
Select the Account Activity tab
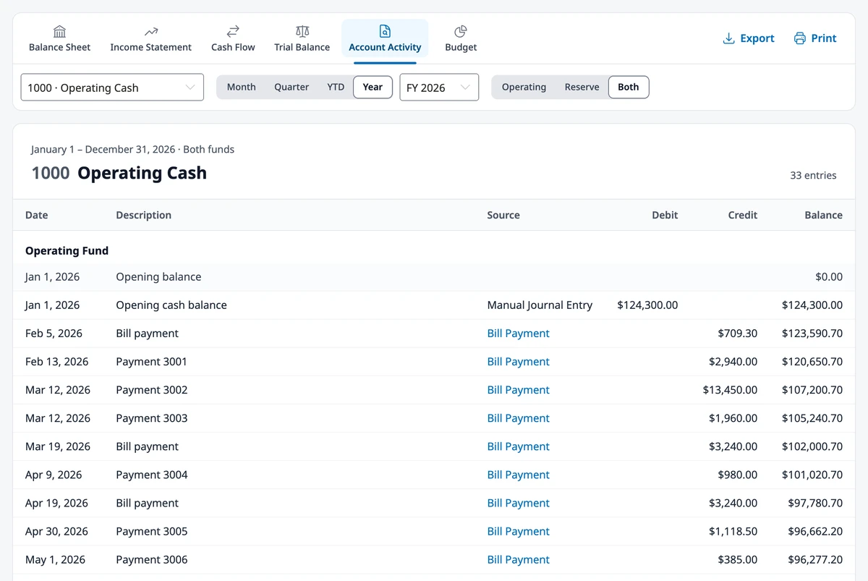tap(385, 38)
